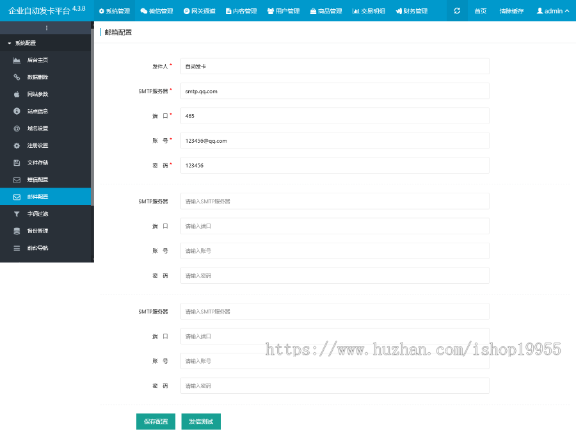Focus the SMTP server field showing smtp.qq.com

[x=335, y=91]
